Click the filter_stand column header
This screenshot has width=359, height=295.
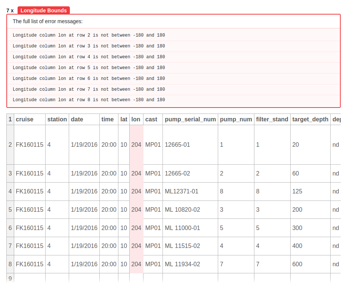tap(272, 119)
